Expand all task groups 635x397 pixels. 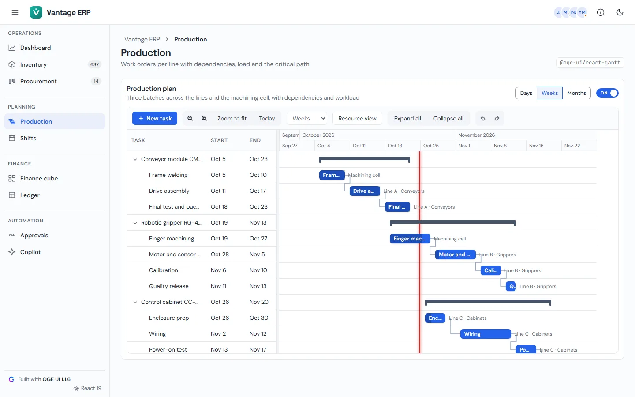click(407, 118)
